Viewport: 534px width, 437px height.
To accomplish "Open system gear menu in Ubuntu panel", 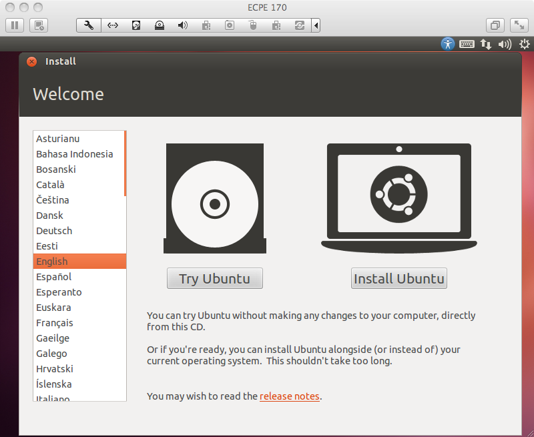I will 524,44.
